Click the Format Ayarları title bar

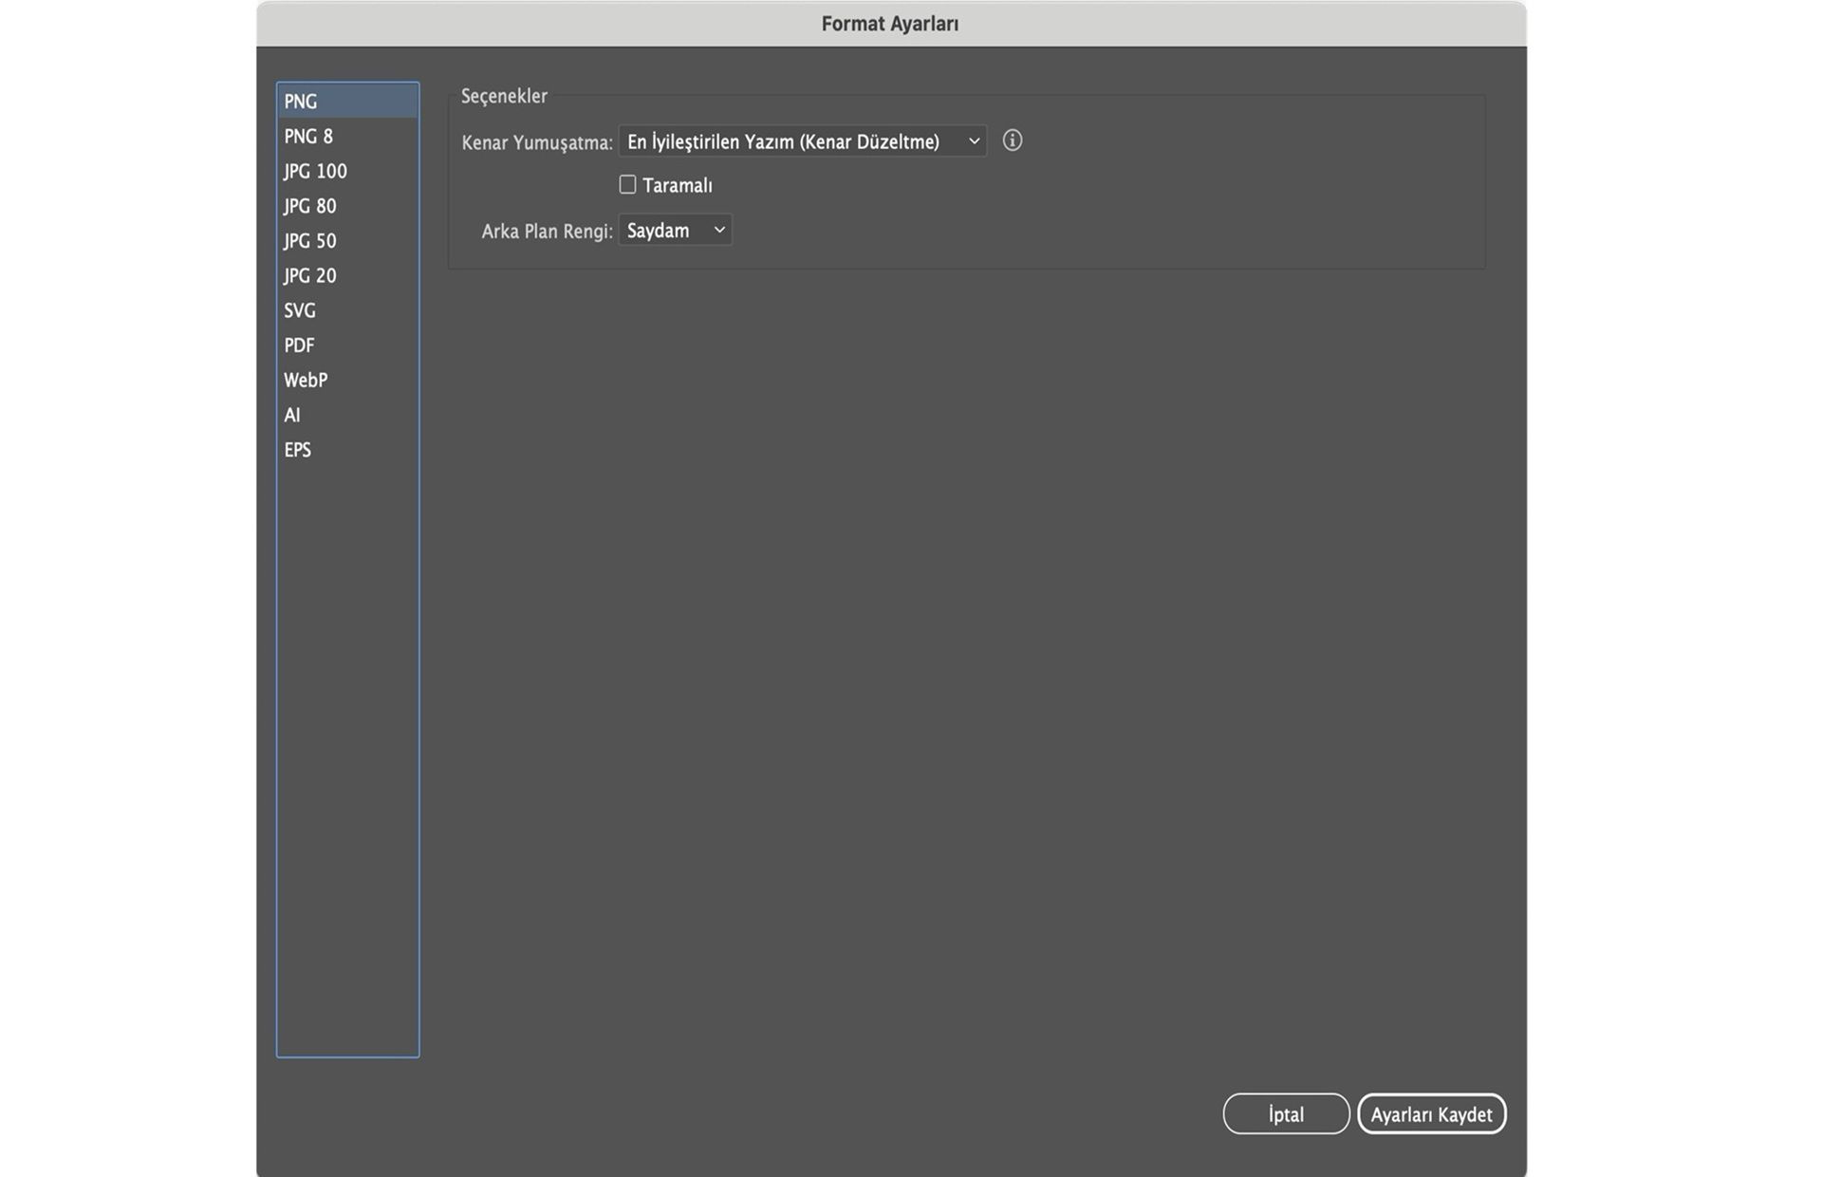click(890, 24)
